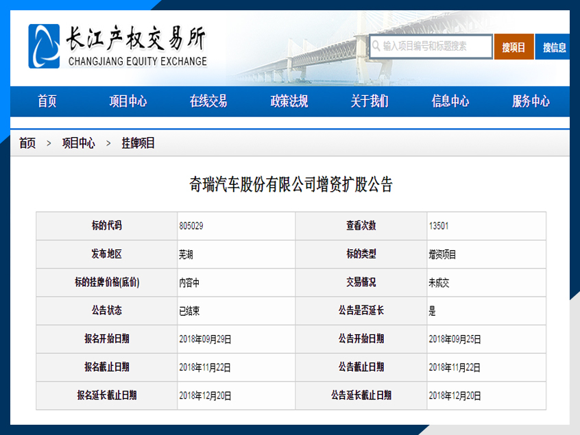Click the 交易情况 未成交 cell
The height and width of the screenshot is (435, 580).
point(439,282)
